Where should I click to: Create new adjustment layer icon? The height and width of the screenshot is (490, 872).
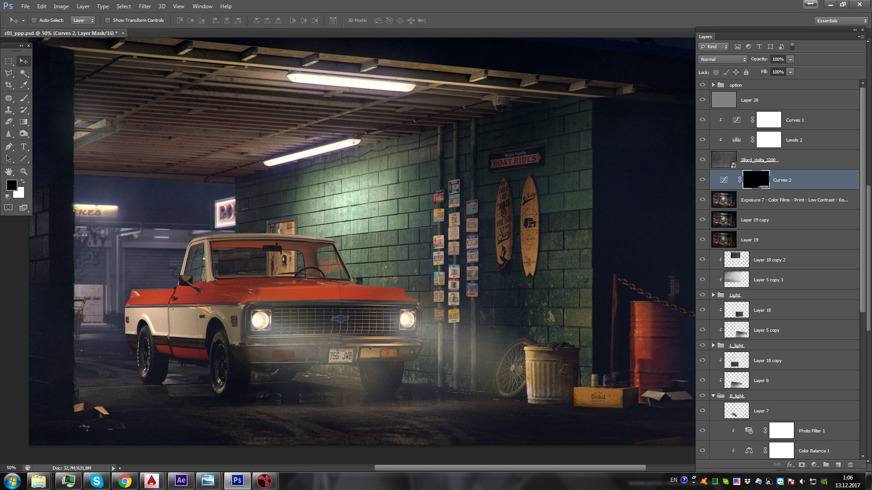[814, 465]
